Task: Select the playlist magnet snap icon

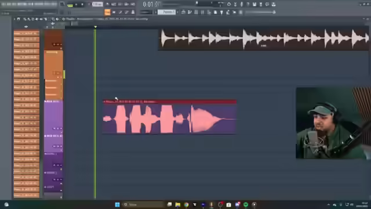Action: pyautogui.click(x=19, y=19)
